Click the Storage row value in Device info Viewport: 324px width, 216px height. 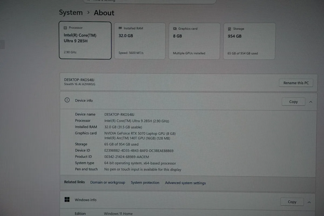pyautogui.click(x=122, y=144)
